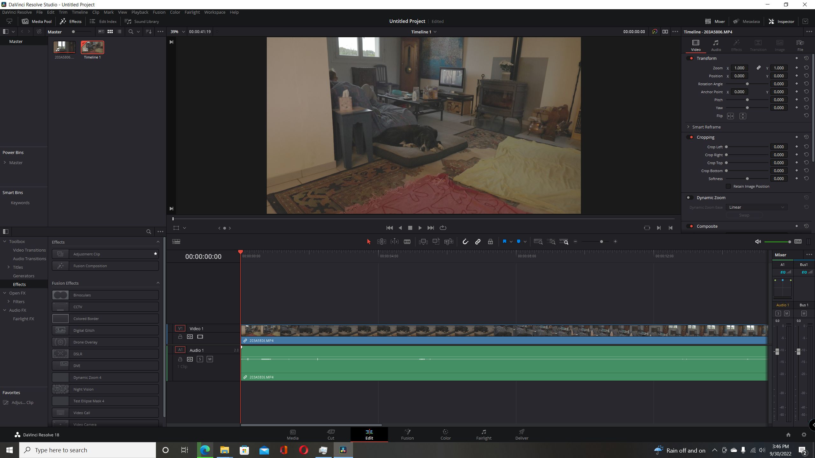This screenshot has width=815, height=458.
Task: Activate the Dynamic Trim Mode tool
Action: [394, 242]
